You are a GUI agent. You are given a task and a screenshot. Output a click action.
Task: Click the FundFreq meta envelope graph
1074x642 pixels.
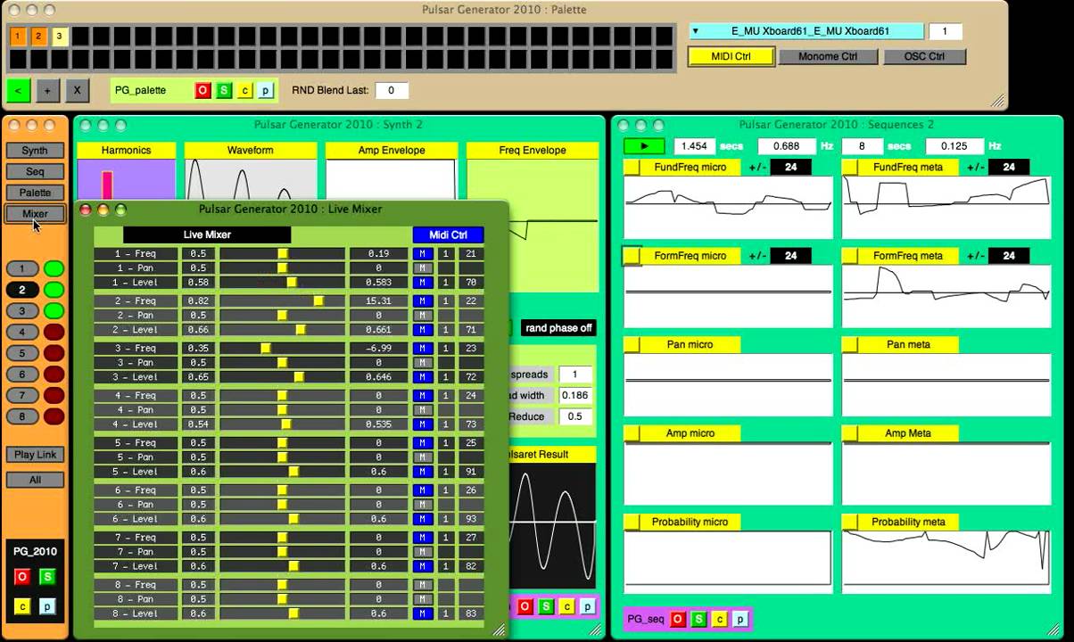tap(946, 208)
